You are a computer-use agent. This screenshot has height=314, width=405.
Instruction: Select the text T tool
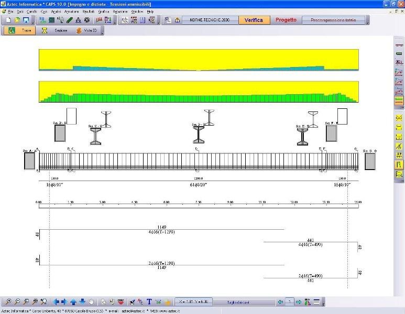[149, 302]
